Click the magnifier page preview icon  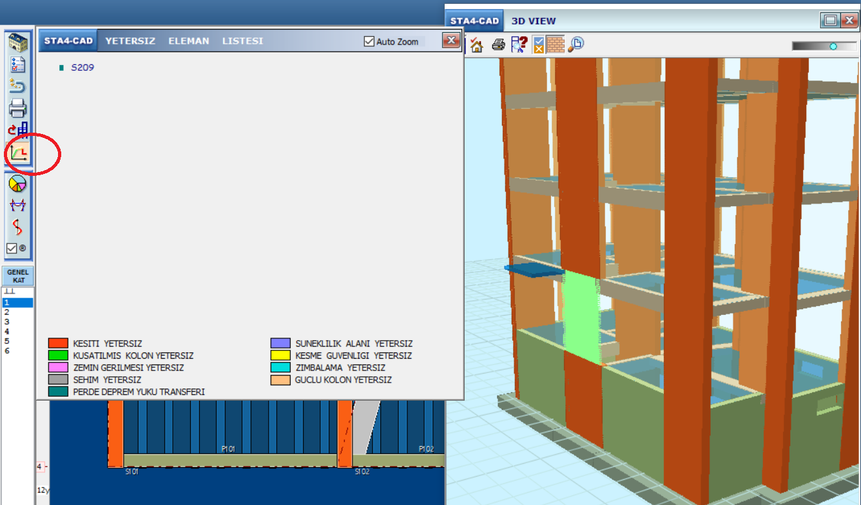coord(576,44)
